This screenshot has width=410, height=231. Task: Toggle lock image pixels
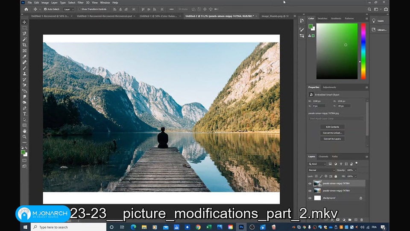coord(321,177)
